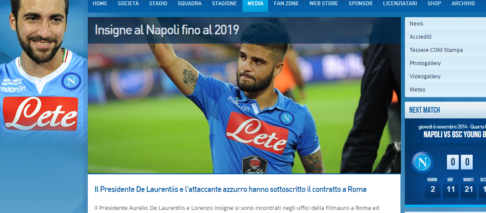
Task: Open the LICENZIATARI section
Action: [400, 4]
